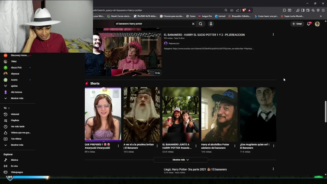Open the browser extensions puzzle icon
Viewport: 327px width, 184px height.
(284, 10)
